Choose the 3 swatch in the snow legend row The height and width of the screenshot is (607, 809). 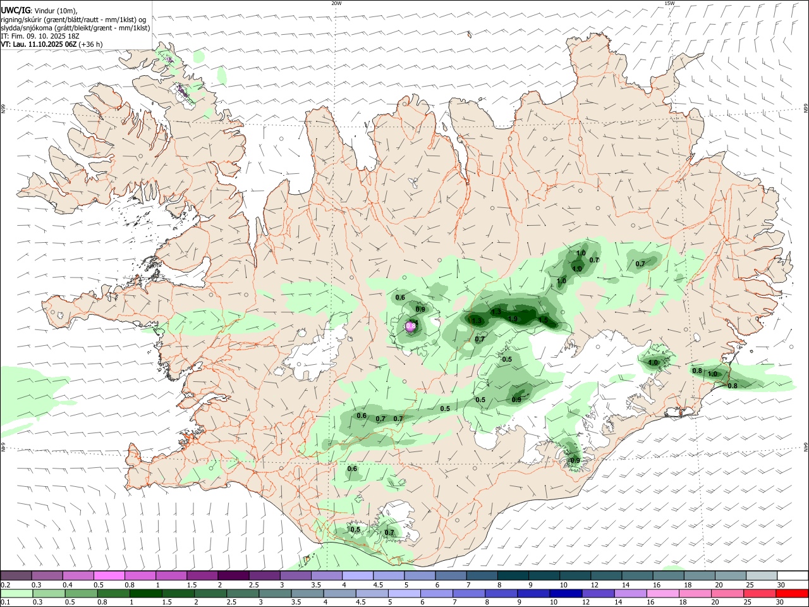296,575
